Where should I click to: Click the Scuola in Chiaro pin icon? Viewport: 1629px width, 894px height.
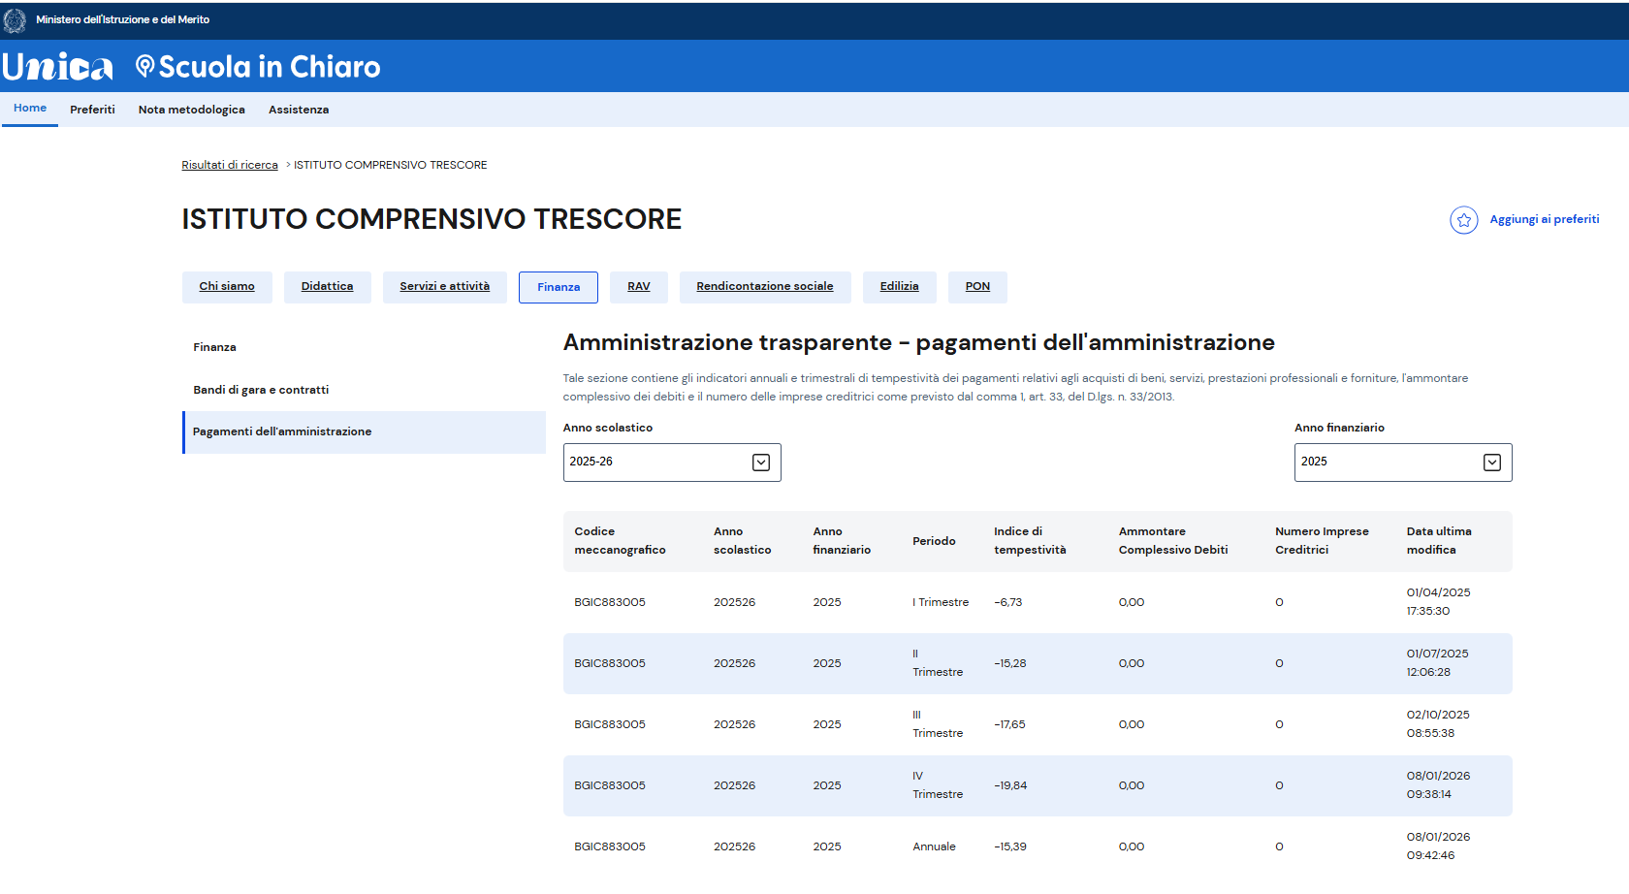pyautogui.click(x=145, y=67)
